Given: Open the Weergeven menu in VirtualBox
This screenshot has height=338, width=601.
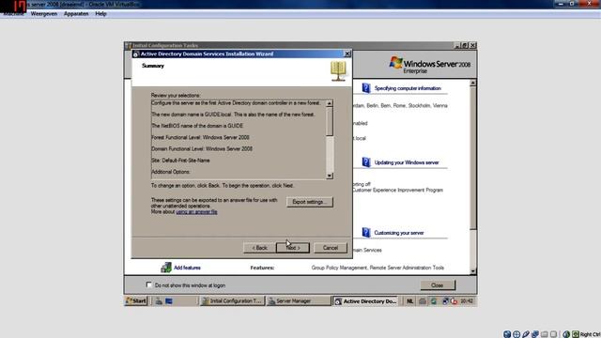Looking at the screenshot, I should click(44, 14).
